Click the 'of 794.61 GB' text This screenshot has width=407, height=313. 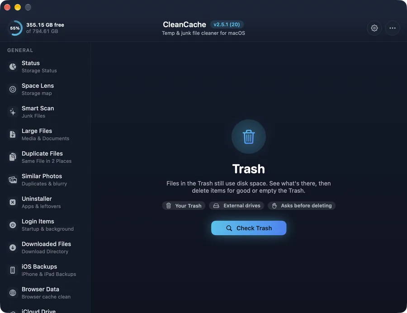pos(42,31)
